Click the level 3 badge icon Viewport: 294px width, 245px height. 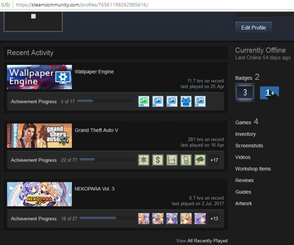point(245,92)
